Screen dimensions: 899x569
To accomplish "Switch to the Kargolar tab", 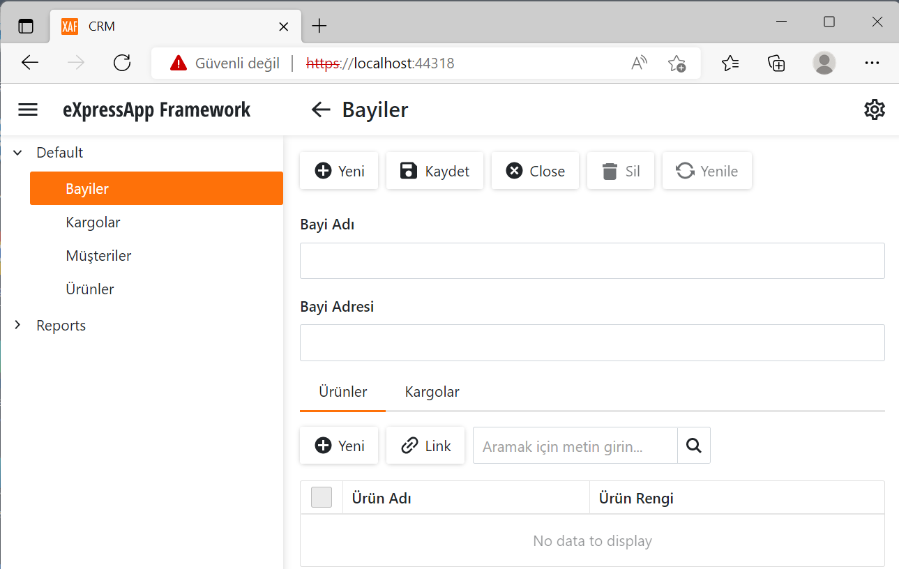I will tap(431, 392).
